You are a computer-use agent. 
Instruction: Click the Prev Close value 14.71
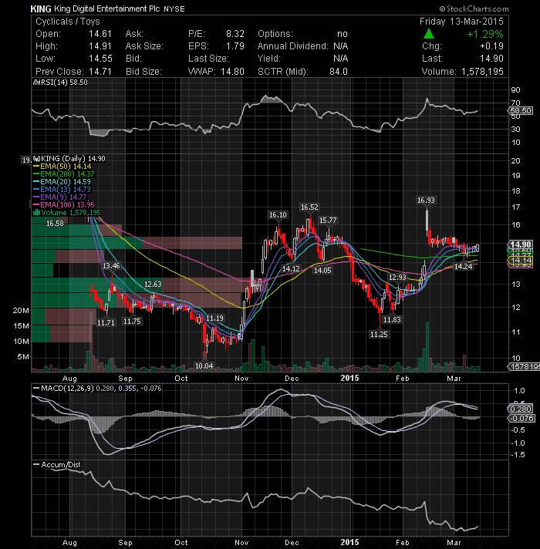(x=100, y=72)
